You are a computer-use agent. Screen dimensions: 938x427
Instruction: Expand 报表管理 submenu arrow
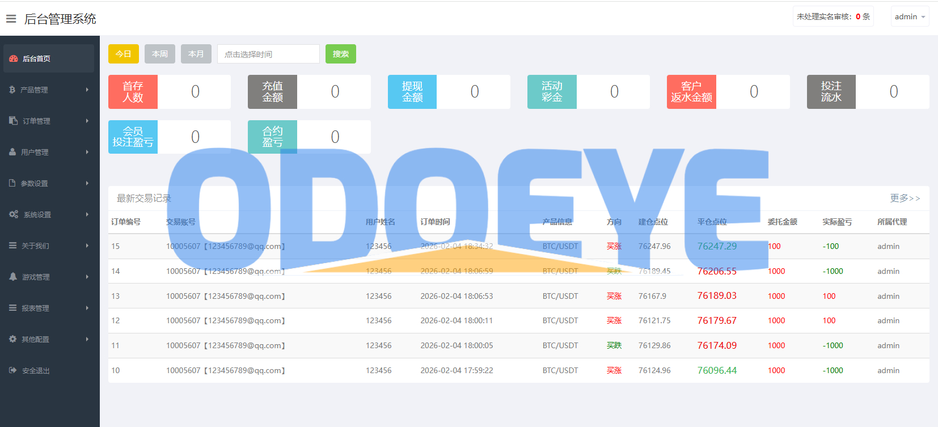click(87, 308)
